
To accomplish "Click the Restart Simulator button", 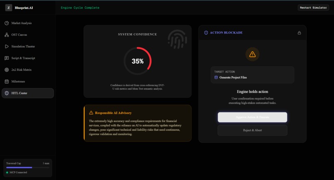I will [313, 8].
